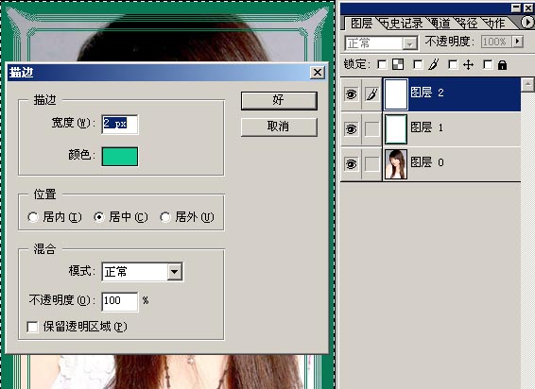Minimize the layers palette window
This screenshot has height=389, width=535.
click(517, 8)
